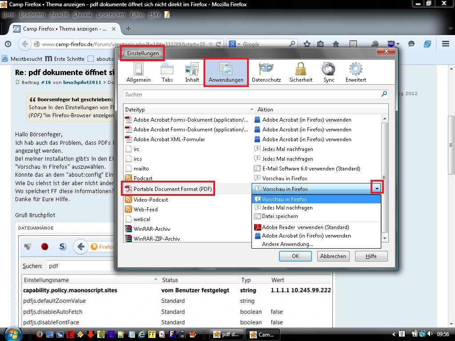Screen dimensions: 455x341
Task: Switch to the Tabs settings panel
Action: coord(167,72)
